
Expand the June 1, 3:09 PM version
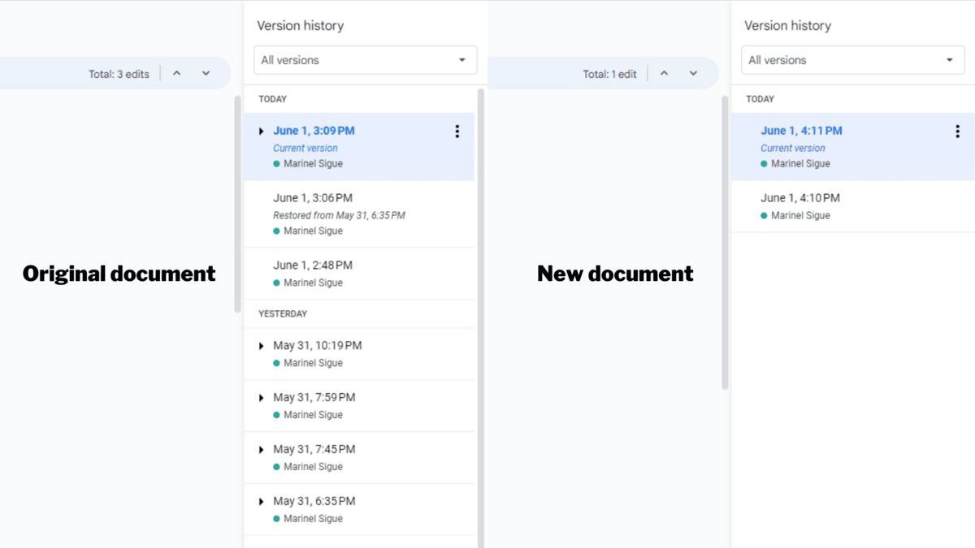point(261,131)
